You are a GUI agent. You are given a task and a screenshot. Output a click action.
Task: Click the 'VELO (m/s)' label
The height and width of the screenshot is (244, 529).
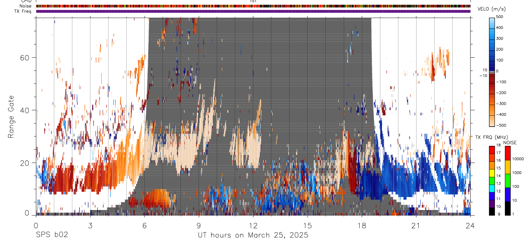tap(492, 9)
